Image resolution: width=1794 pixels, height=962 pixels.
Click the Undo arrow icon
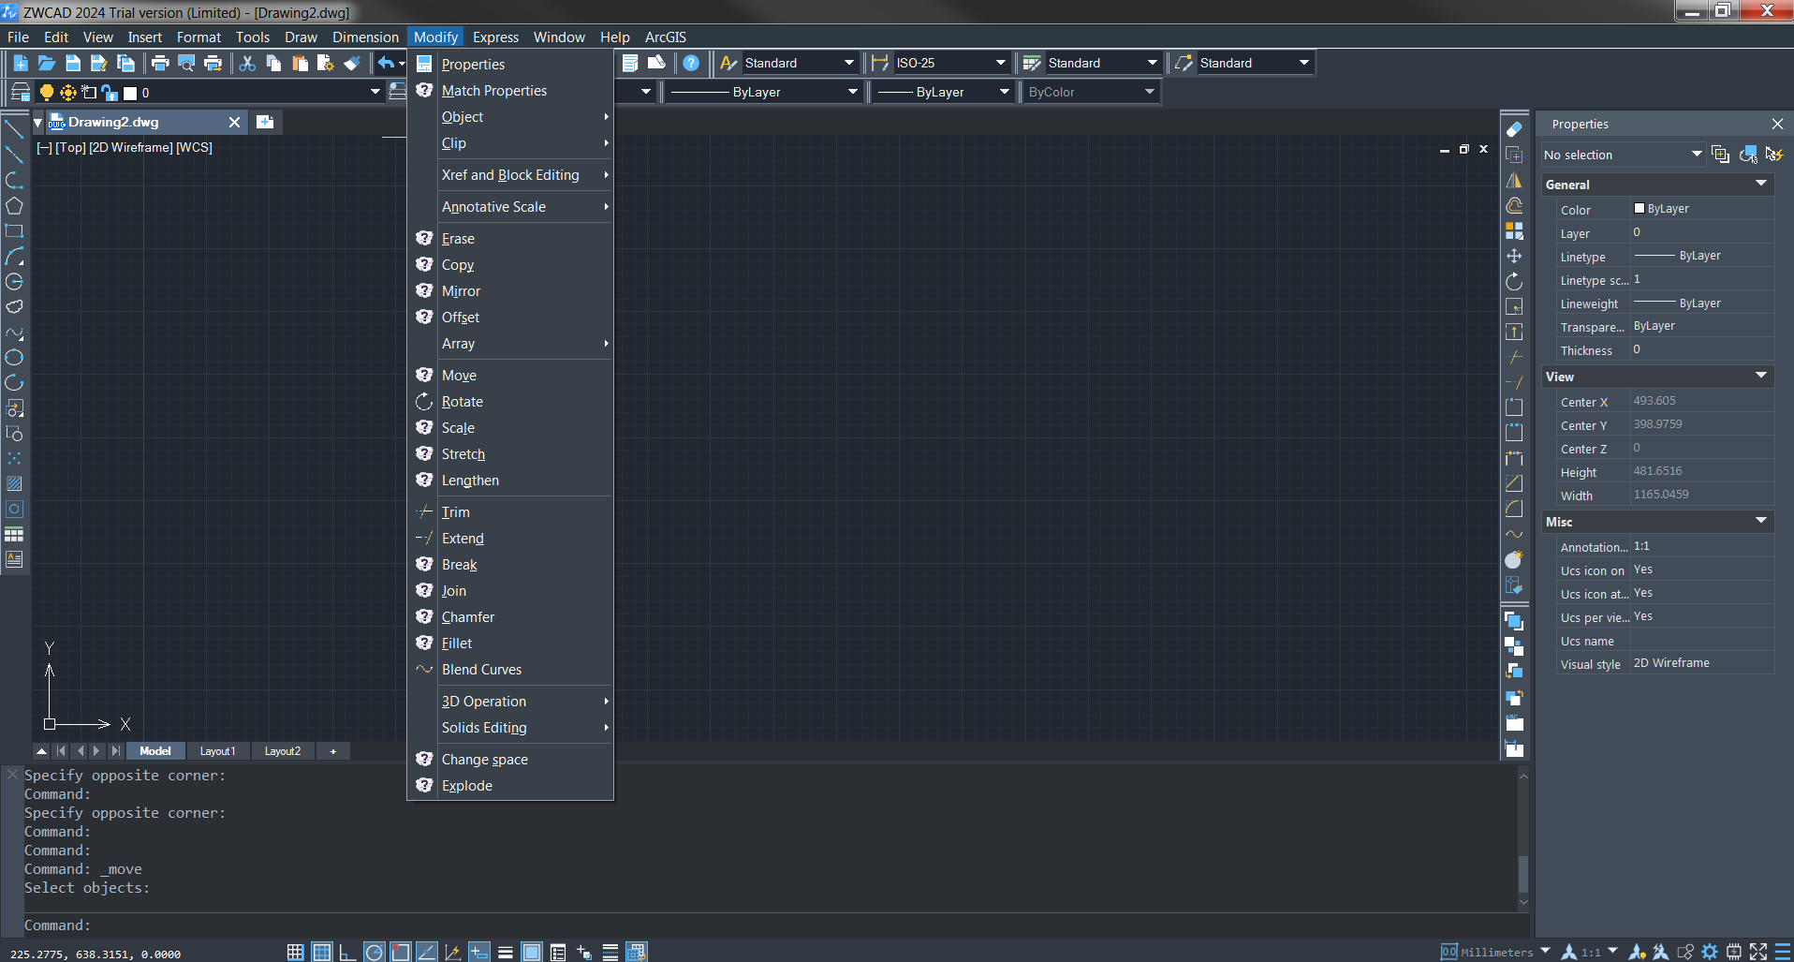386,63
